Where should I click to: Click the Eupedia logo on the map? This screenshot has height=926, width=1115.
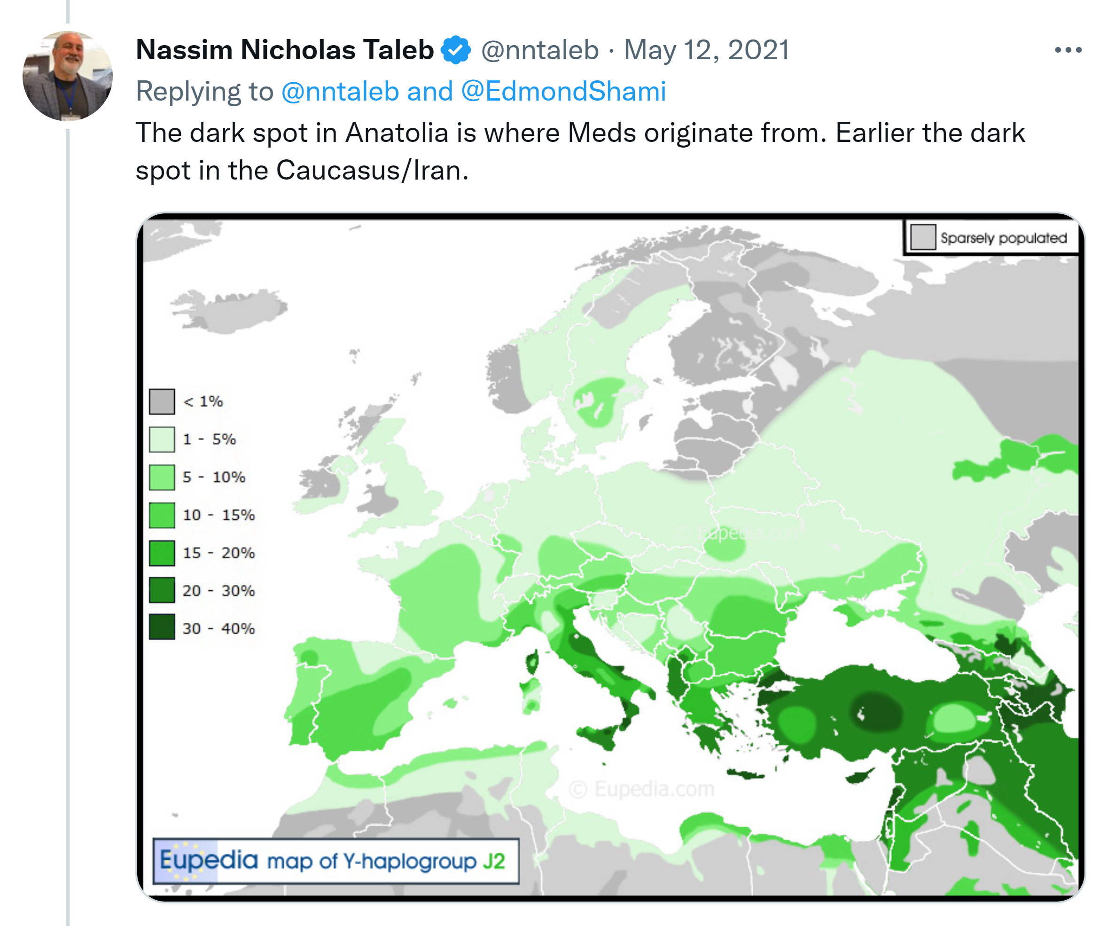coord(208,860)
